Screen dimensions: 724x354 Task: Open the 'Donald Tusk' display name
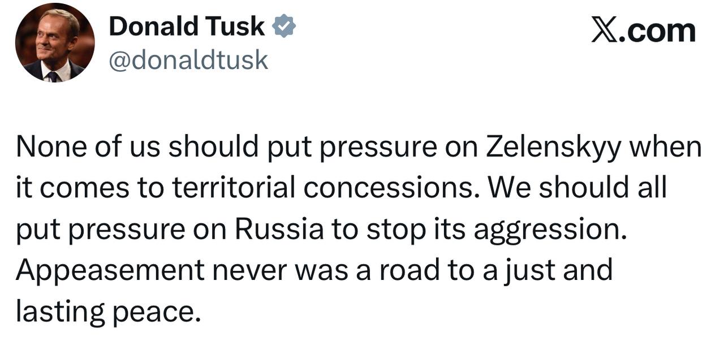click(187, 27)
